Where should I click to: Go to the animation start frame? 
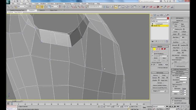tap(167, 106)
